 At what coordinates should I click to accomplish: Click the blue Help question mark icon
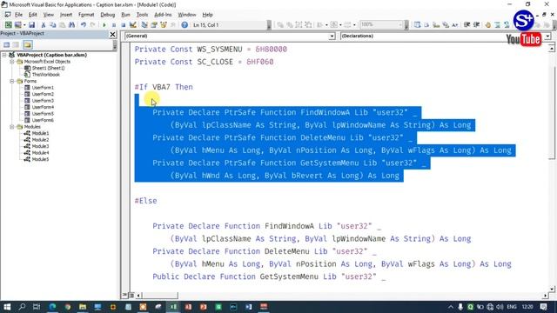tap(185, 25)
